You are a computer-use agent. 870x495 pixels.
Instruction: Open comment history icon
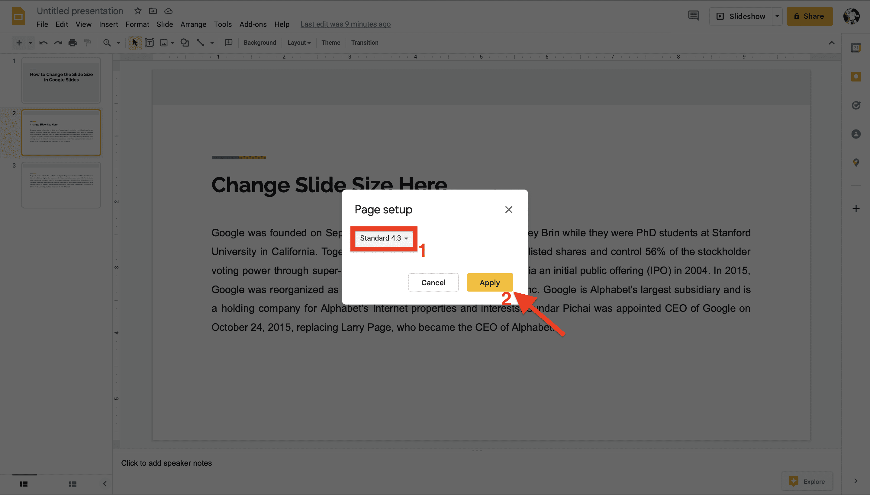[693, 16]
